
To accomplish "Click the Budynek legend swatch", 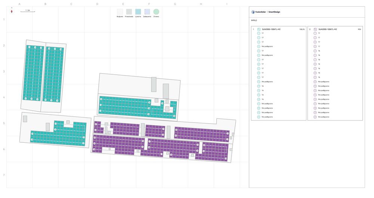I will click(120, 12).
